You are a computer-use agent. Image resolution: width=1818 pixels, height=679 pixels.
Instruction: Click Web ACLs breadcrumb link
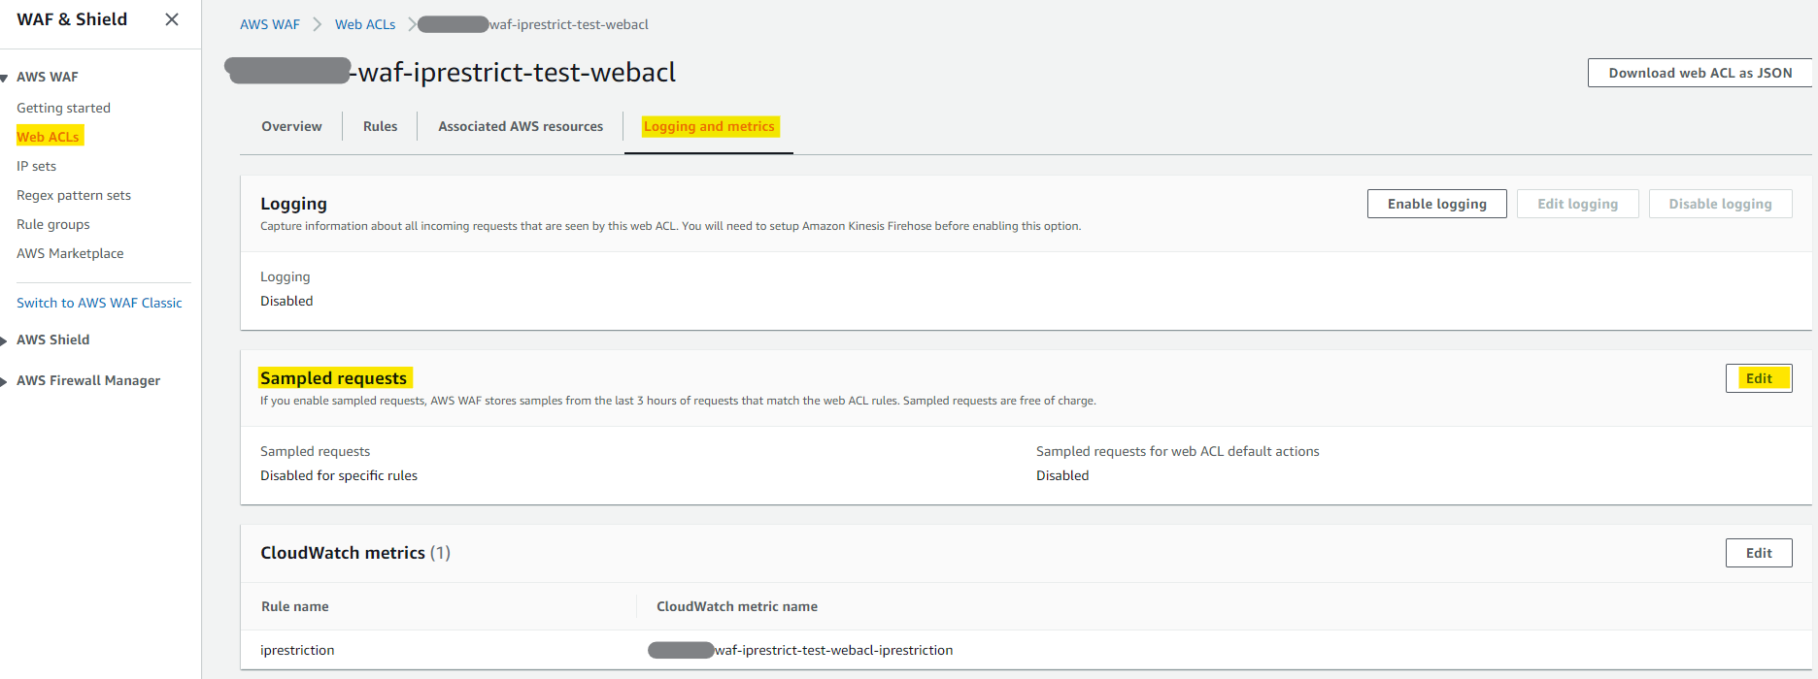(365, 24)
